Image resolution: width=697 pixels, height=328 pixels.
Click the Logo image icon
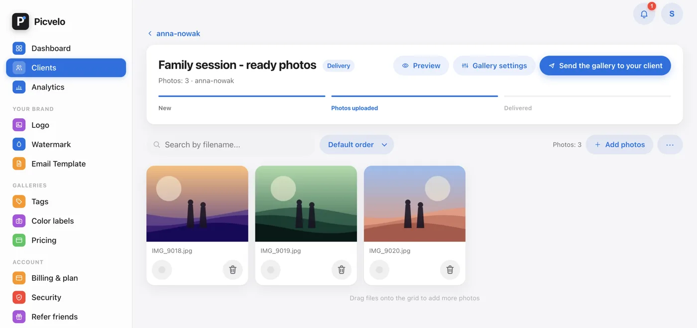point(19,125)
